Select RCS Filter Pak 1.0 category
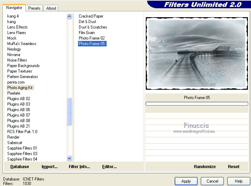The width and height of the screenshot is (251, 186). pyautogui.click(x=22, y=132)
